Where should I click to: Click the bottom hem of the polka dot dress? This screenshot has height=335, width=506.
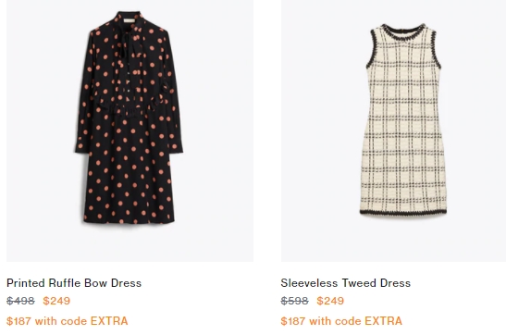click(x=130, y=221)
